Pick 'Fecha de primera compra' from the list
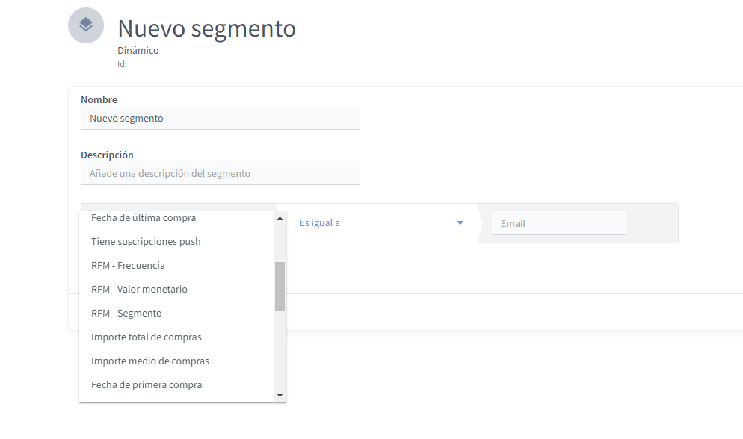This screenshot has height=439, width=743. pos(147,385)
